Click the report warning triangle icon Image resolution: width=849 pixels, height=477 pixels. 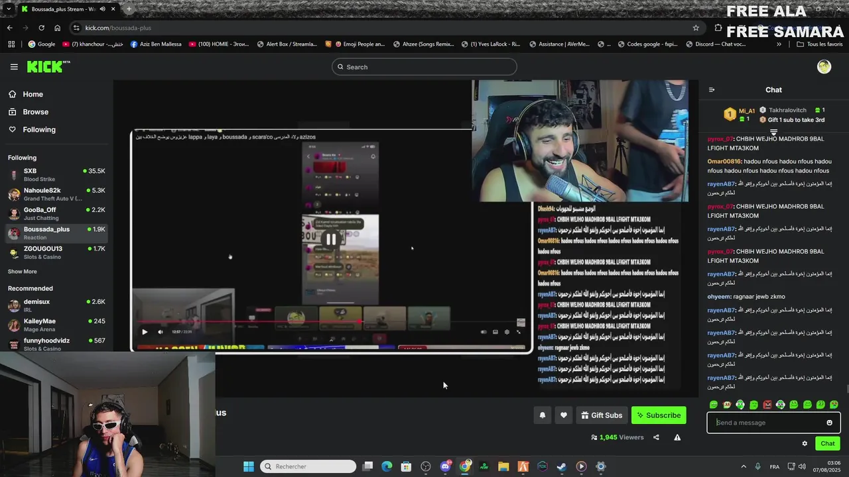677,437
